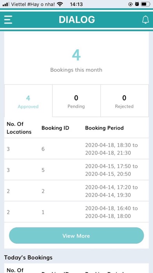Open booking ID 2 row
Viewport: 153px width, 273px height.
76,191
